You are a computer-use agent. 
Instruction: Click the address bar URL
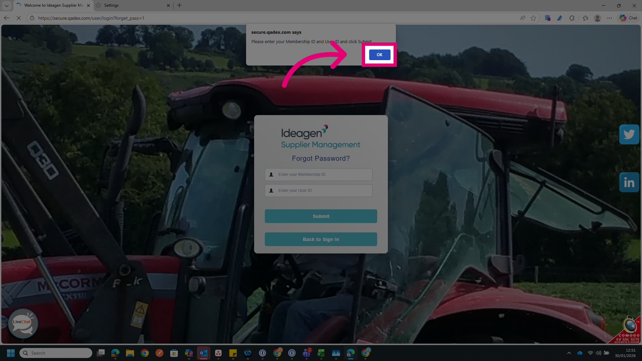pyautogui.click(x=91, y=18)
